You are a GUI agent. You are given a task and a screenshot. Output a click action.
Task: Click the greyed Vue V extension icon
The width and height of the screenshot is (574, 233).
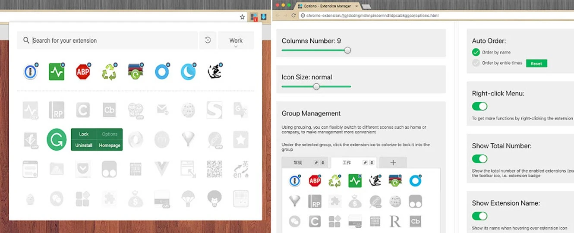coord(162,169)
